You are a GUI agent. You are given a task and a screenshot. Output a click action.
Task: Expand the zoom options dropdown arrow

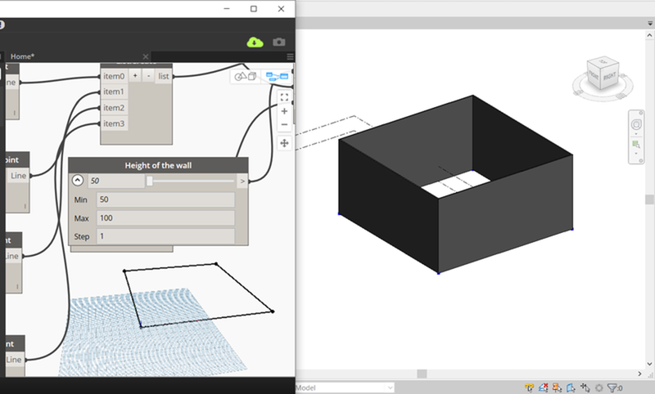636,154
